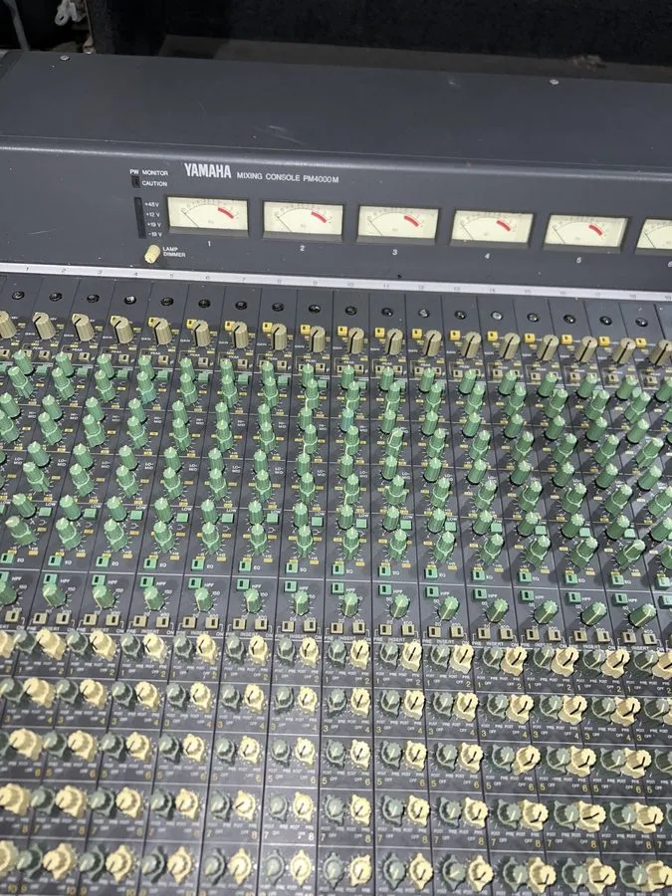The width and height of the screenshot is (672, 896).
Task: Turn channel 6 cream aux 2 send knob
Action: 154,647
